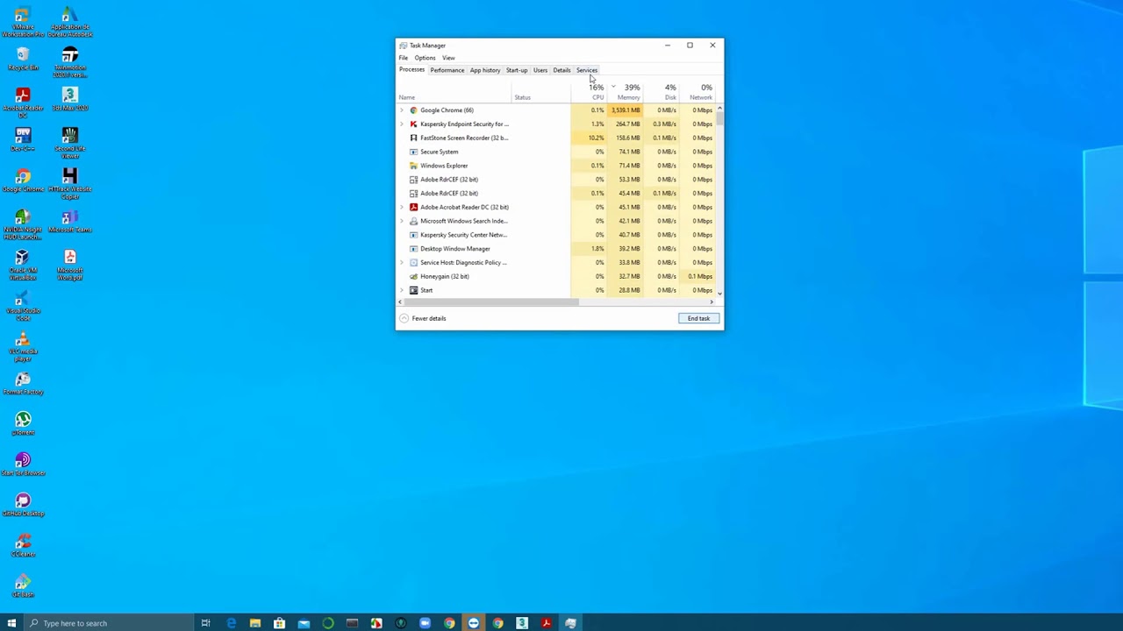Open Start Tor Browser desktop shortcut
This screenshot has width=1123, height=631.
point(23,464)
